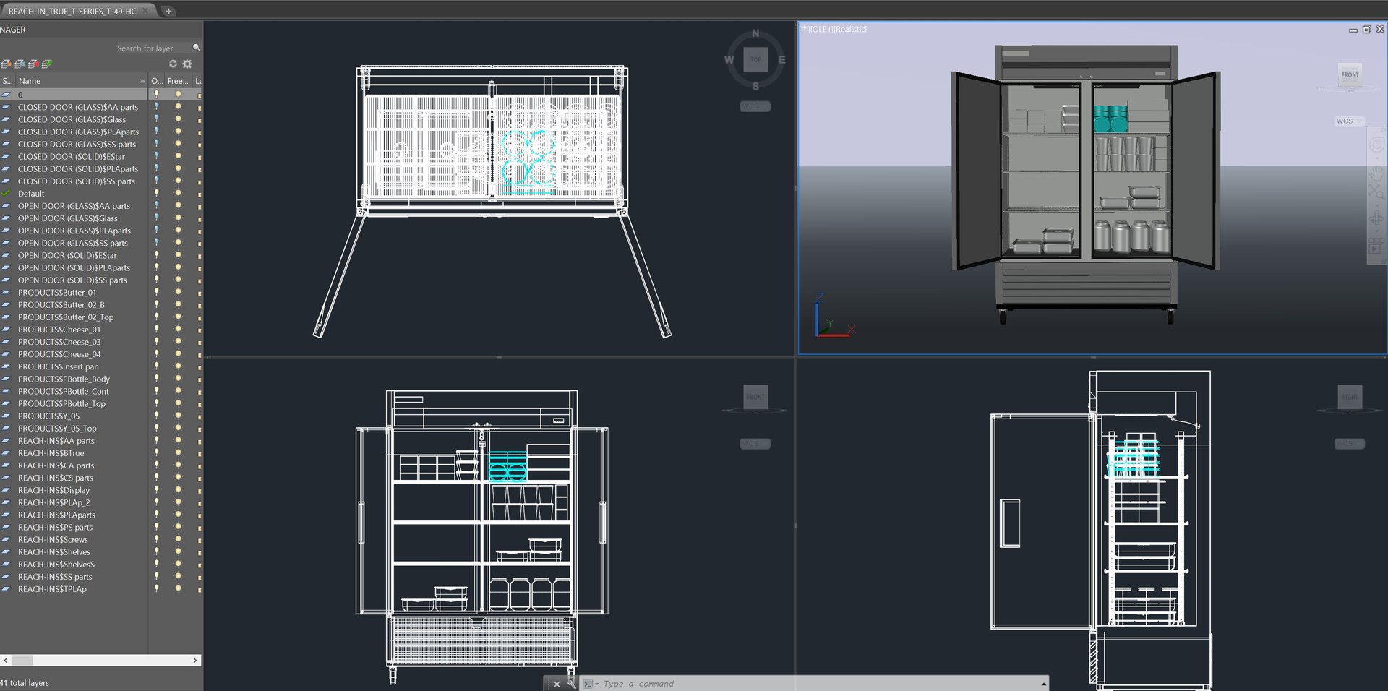Click the lock color box for layer 0
Screen dimensions: 1388x691
(x=199, y=95)
